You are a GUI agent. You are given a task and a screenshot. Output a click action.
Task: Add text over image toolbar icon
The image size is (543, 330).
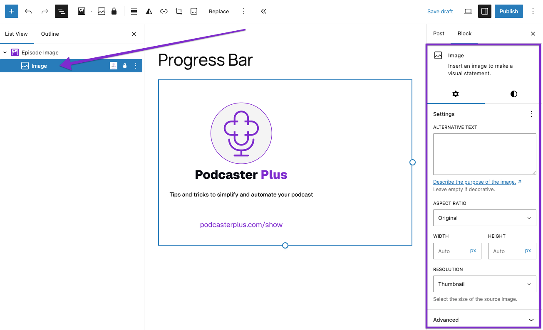pyautogui.click(x=194, y=11)
